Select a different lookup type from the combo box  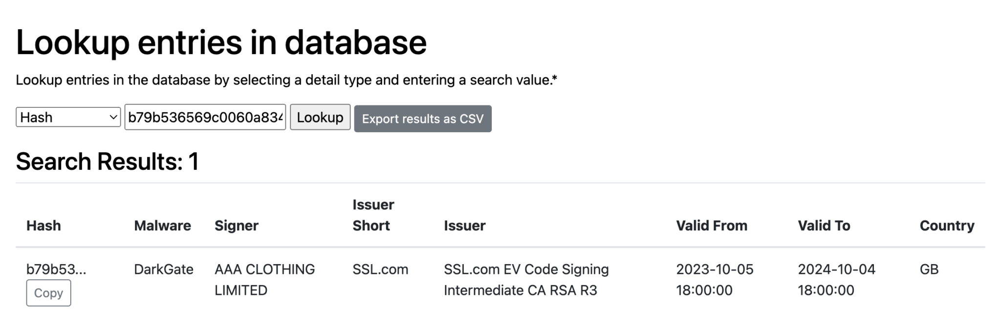point(67,117)
